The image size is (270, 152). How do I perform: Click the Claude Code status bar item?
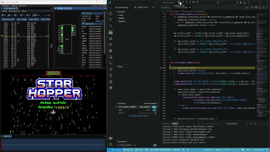(x=258, y=150)
